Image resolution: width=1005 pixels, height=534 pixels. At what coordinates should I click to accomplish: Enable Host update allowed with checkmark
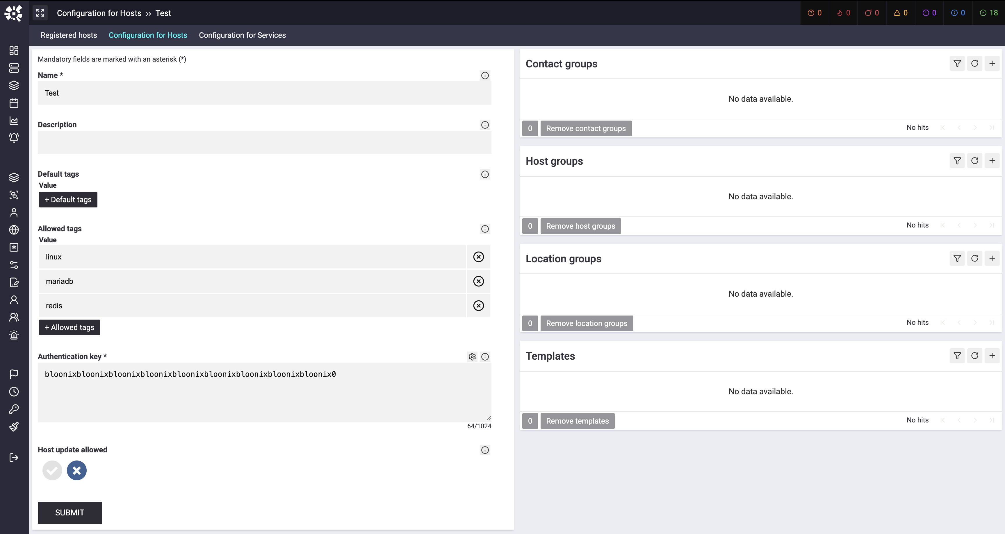coord(52,470)
